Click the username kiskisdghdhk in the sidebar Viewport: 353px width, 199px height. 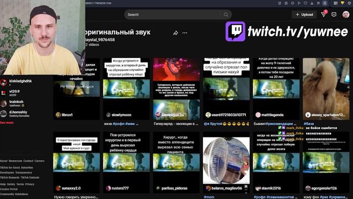(x=20, y=81)
